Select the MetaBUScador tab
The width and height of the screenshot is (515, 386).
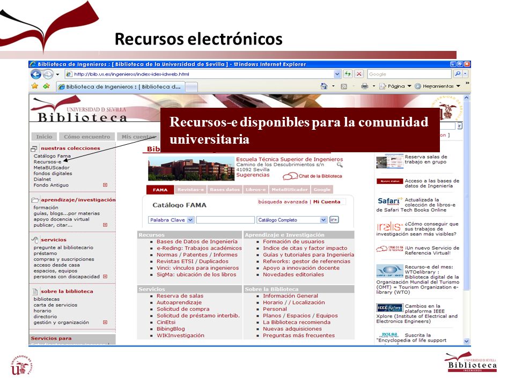[x=290, y=190]
